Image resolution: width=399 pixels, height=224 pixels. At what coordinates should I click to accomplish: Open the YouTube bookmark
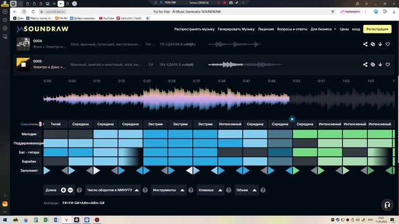pyautogui.click(x=107, y=18)
